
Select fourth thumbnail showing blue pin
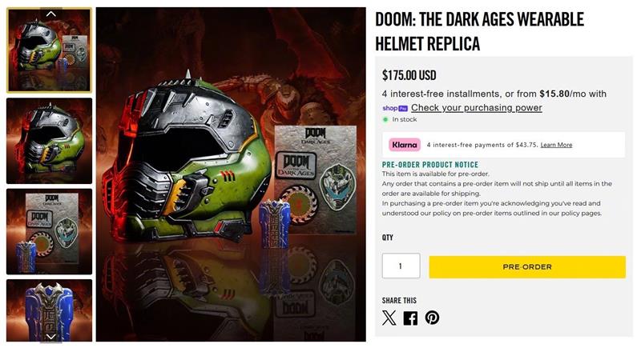tap(49, 310)
